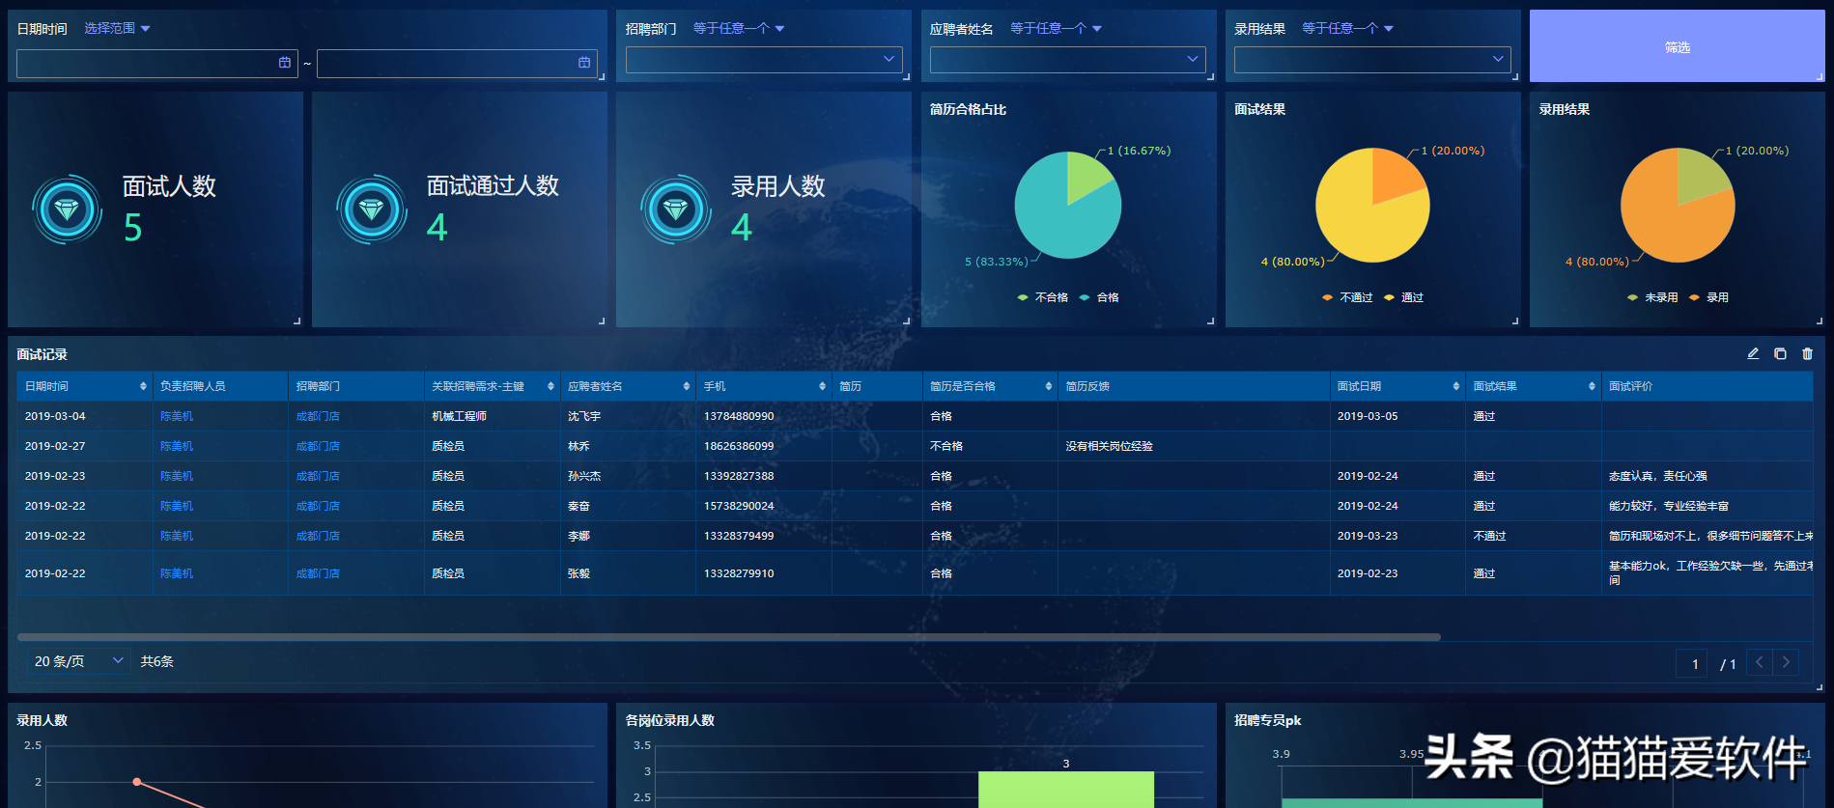The image size is (1834, 808).
Task: Go to next page with right arrow
Action: pyautogui.click(x=1786, y=662)
